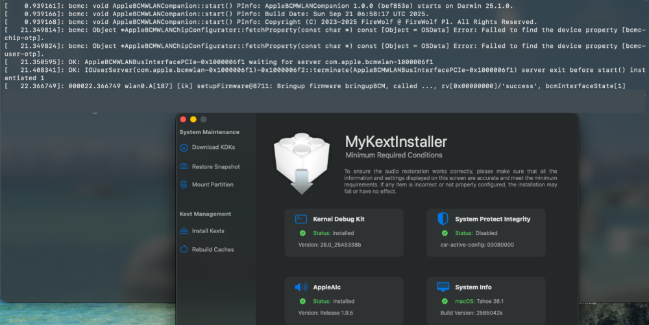Click Status: Installed under Kernel Debug Kit
This screenshot has height=325, width=649.
(333, 233)
